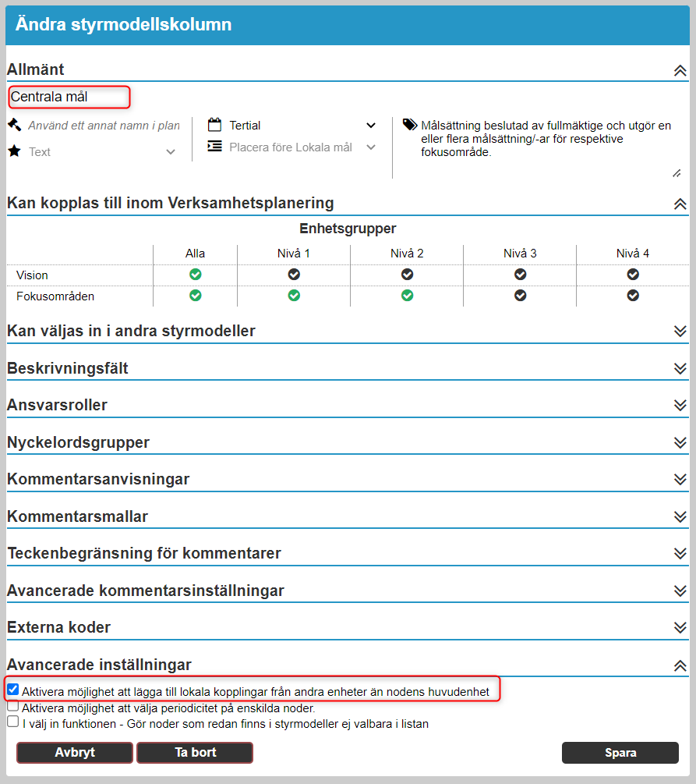Click the star icon next to Text
The height and width of the screenshot is (784, 696).
pos(15,151)
